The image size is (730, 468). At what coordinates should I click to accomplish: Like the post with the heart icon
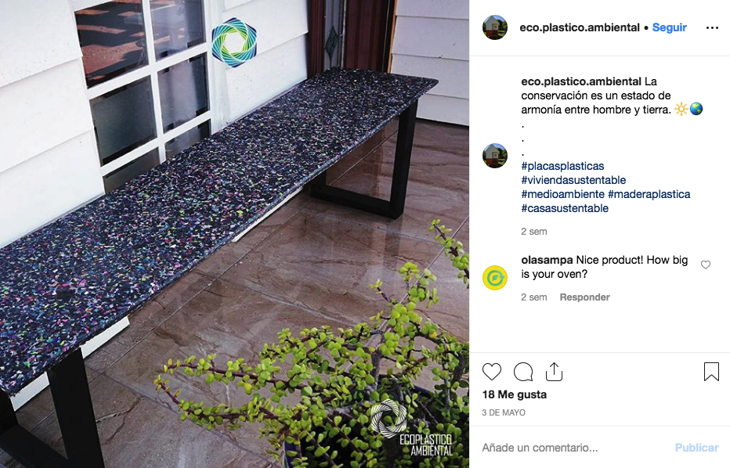(x=492, y=372)
